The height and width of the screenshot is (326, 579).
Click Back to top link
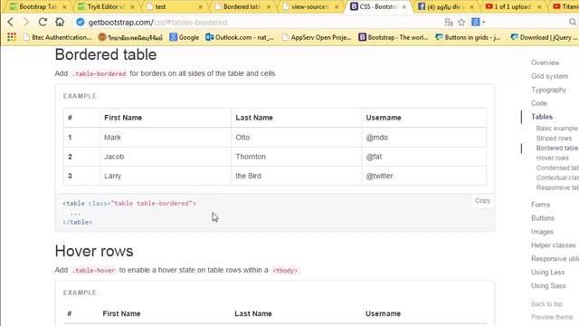[546, 304]
